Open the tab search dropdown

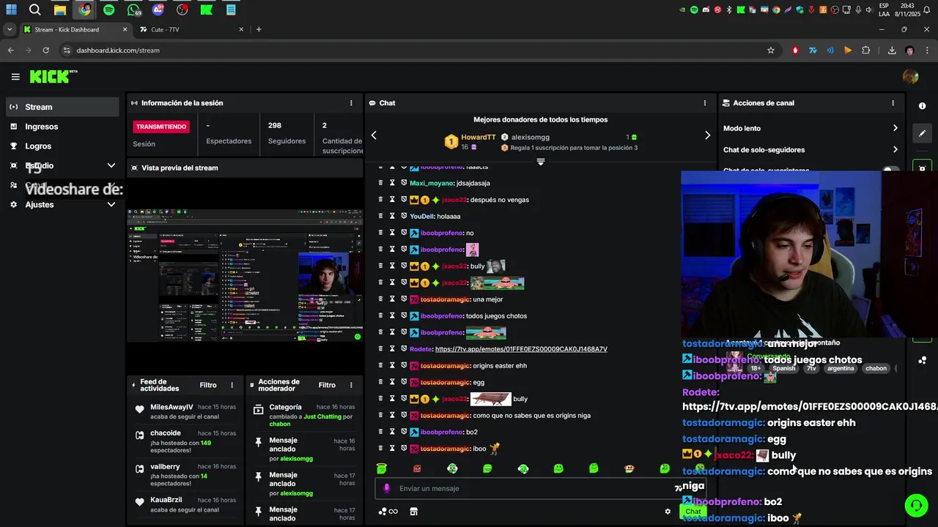point(10,29)
